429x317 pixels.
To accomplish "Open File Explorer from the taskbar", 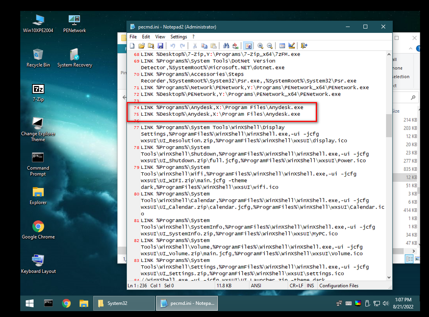I will pos(84,303).
